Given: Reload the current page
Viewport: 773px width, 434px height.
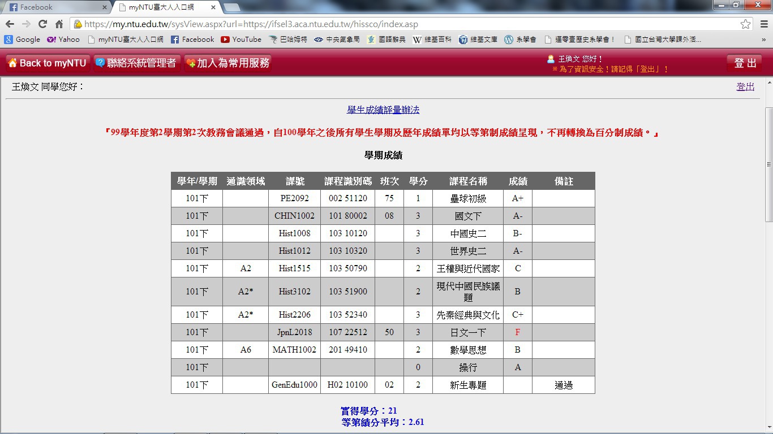Looking at the screenshot, I should coord(42,24).
